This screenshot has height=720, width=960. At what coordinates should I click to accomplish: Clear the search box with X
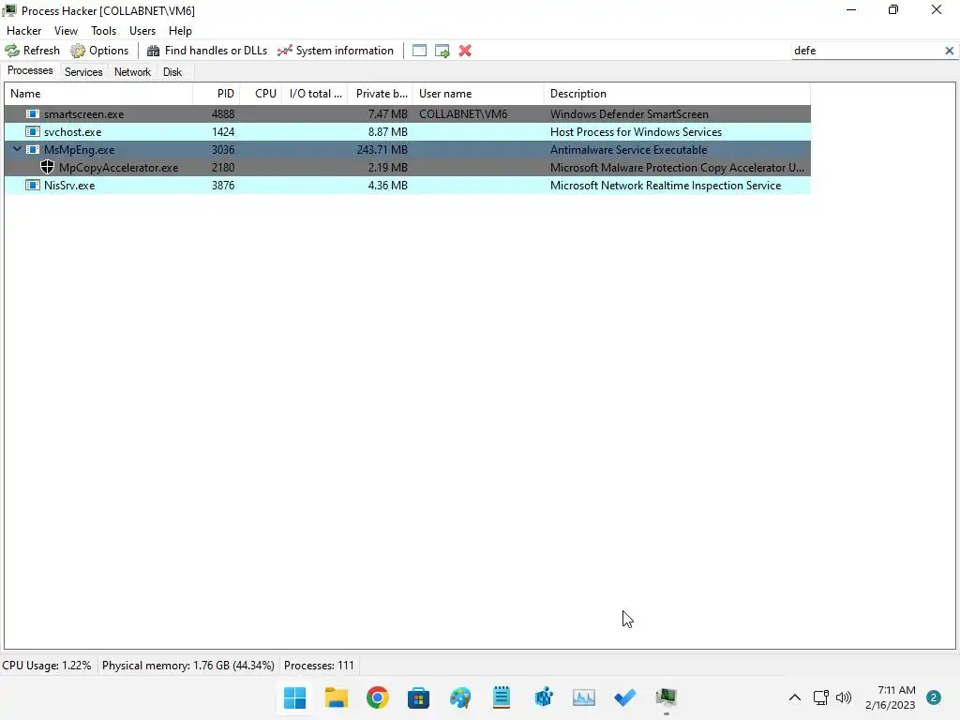coord(949,51)
